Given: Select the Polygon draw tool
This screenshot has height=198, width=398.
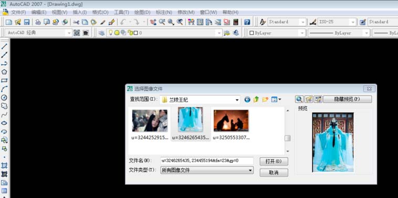Looking at the screenshot, I should (4, 72).
